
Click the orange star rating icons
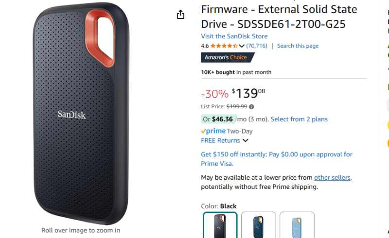coord(224,46)
